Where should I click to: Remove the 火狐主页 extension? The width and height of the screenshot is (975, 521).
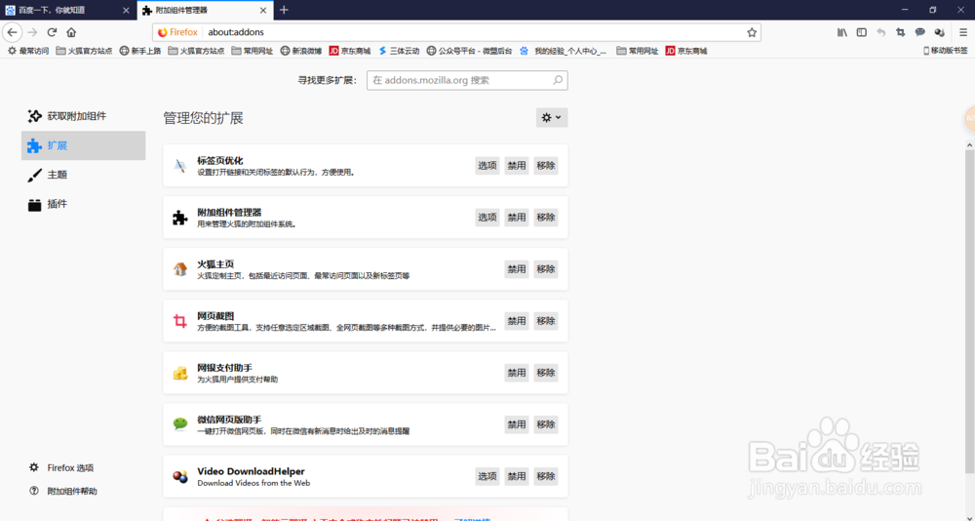coord(546,269)
